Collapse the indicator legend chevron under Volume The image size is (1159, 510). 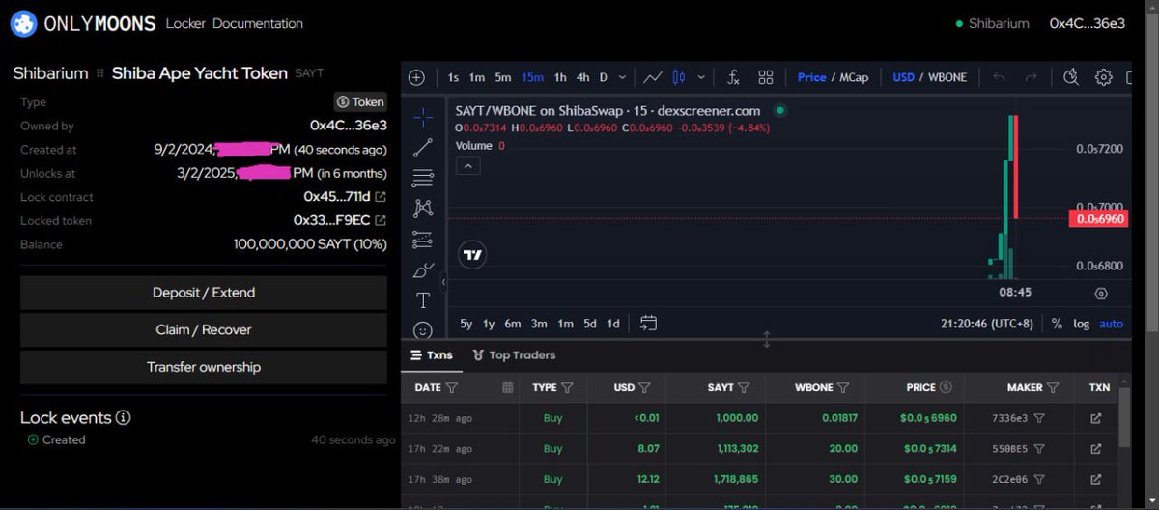click(x=466, y=166)
